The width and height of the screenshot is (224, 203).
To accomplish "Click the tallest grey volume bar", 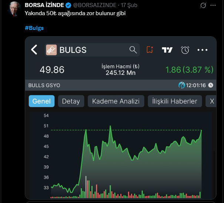I will pos(86,187).
